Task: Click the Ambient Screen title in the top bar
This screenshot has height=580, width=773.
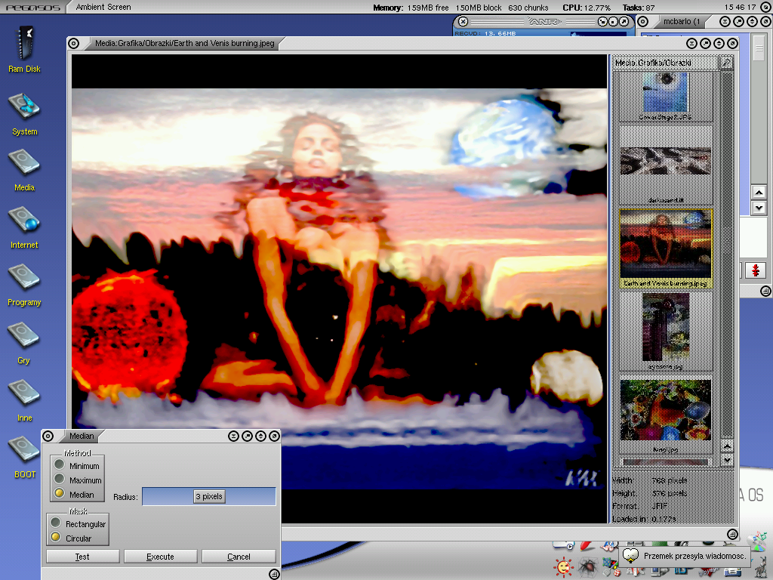Action: point(103,7)
